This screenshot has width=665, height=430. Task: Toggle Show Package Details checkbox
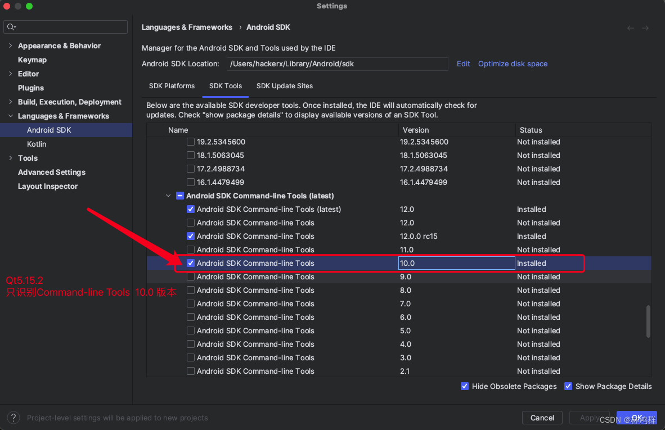pos(568,386)
